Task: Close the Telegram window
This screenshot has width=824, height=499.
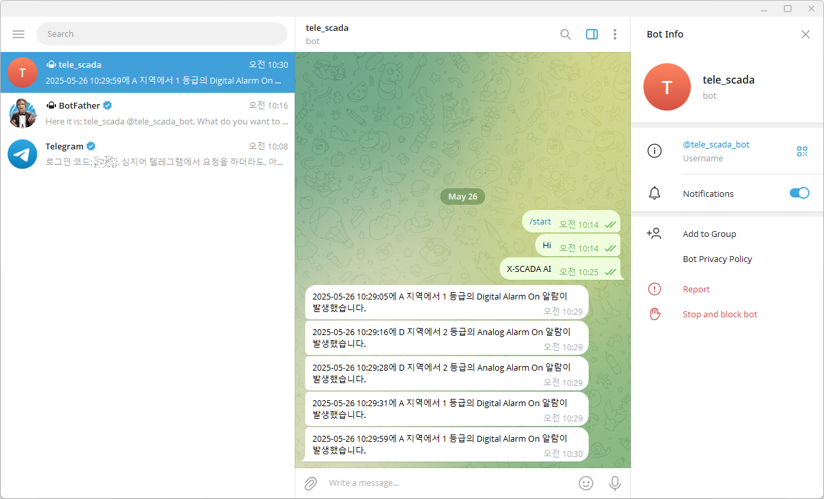Action: [811, 9]
